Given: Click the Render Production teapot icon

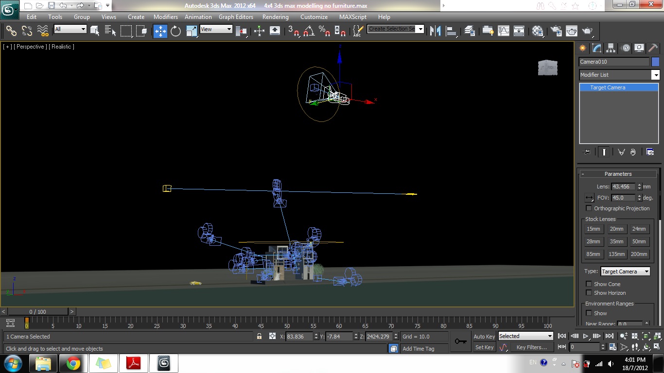Looking at the screenshot, I should 588,31.
